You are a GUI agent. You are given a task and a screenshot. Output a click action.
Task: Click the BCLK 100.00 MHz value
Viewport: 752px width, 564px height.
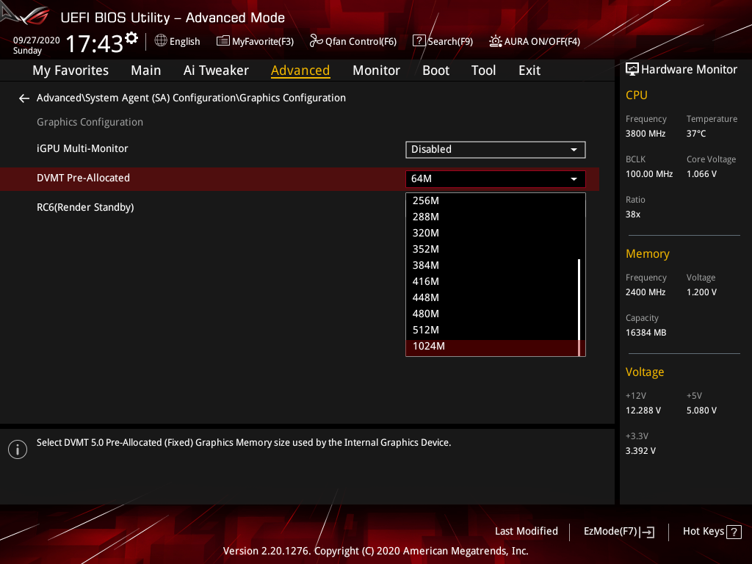tap(649, 174)
